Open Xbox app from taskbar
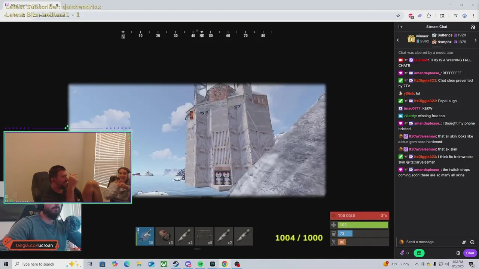The width and height of the screenshot is (479, 269). point(164,264)
